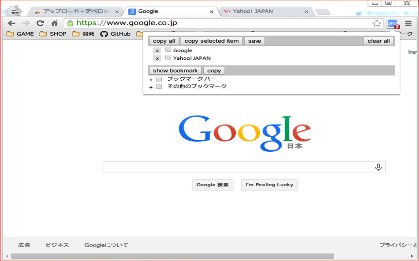Click the scrollbar right arrow
This screenshot has width=419, height=261.
[x=412, y=256]
